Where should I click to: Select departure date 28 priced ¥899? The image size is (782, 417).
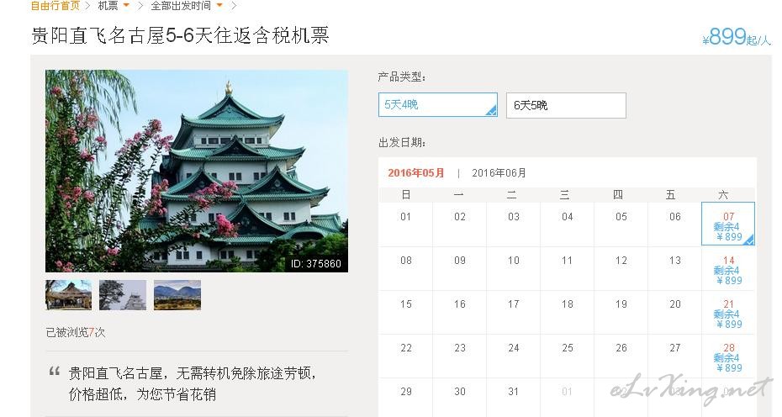[728, 356]
